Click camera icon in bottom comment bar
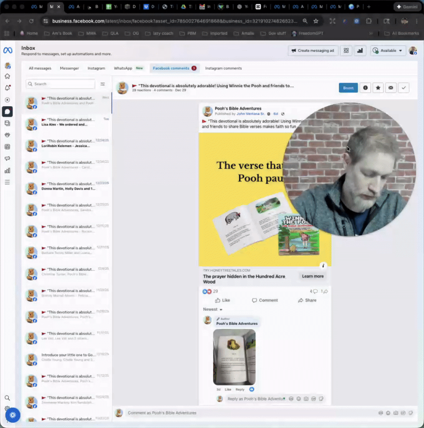Viewport: 424px width, 428px height. click(x=396, y=413)
